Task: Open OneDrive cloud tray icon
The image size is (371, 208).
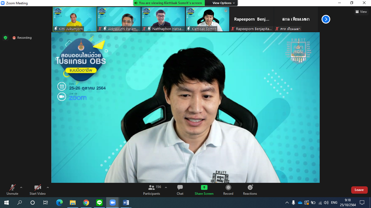Action: [x=300, y=203]
